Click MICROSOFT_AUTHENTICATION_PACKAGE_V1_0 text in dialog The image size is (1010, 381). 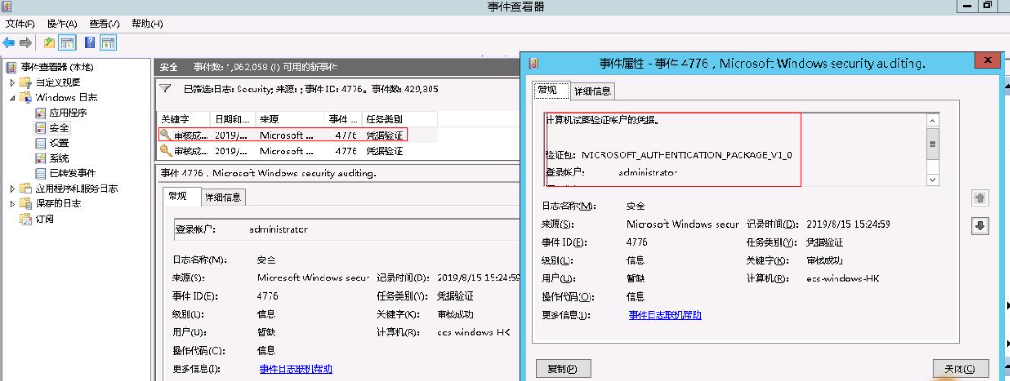click(x=686, y=155)
